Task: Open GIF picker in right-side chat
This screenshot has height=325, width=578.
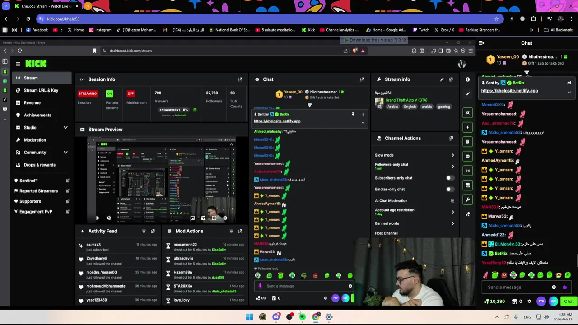Action: click(x=553, y=302)
